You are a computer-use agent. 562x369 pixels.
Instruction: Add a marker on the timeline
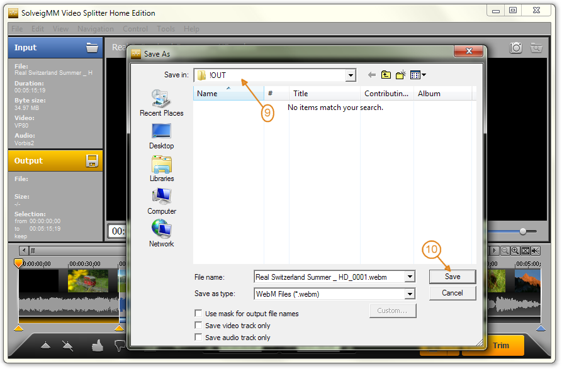tap(45, 345)
